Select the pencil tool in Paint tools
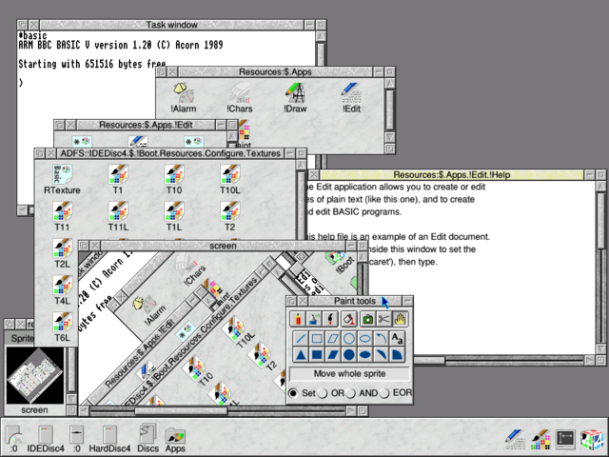609x457 pixels. click(x=298, y=319)
